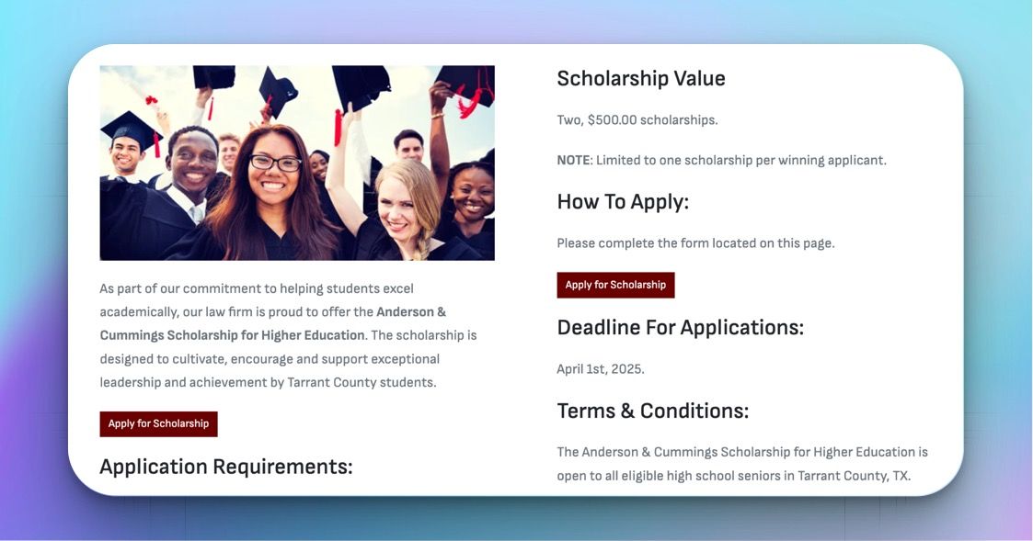This screenshot has height=541, width=1033.
Task: Select the Scholarship Value heading
Action: 640,78
